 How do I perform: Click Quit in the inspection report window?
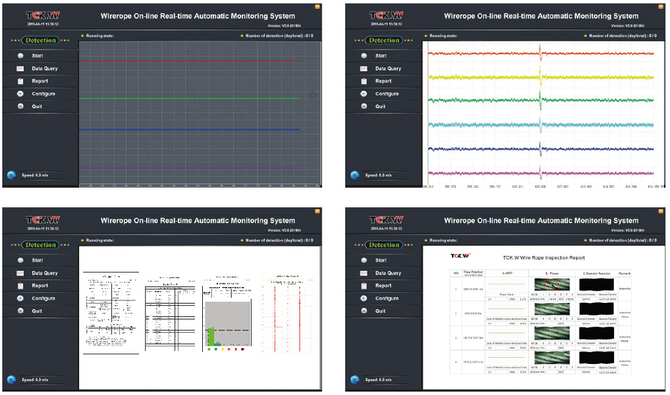tap(380, 311)
